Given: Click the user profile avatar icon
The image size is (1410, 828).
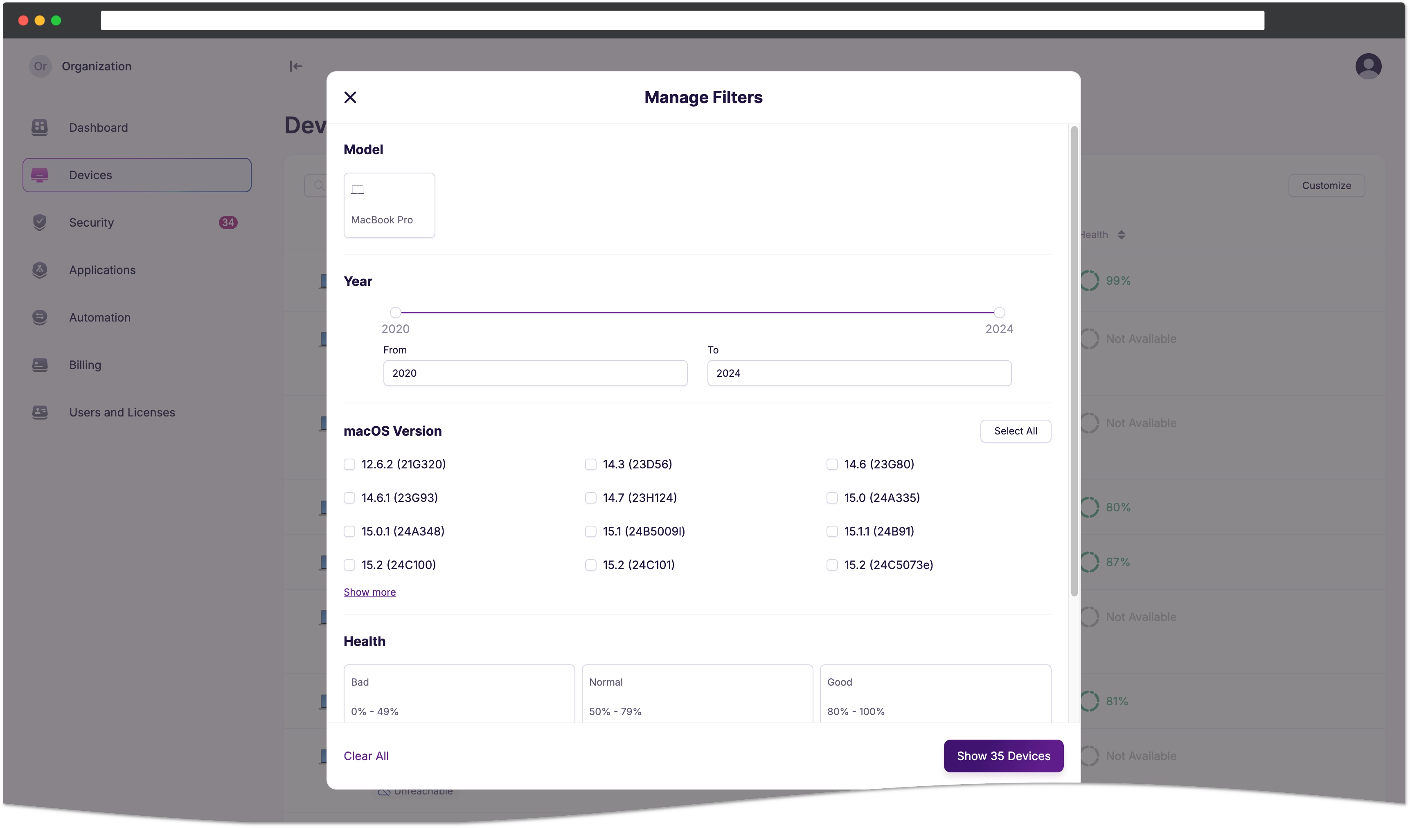Looking at the screenshot, I should point(1367,66).
